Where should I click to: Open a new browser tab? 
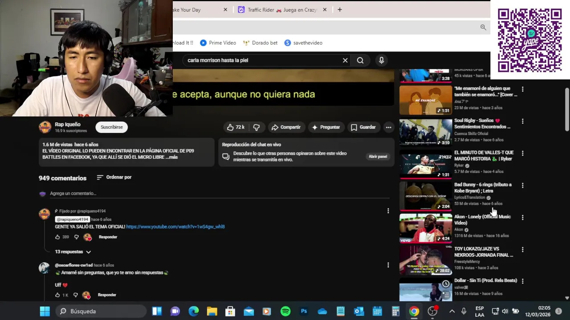[x=340, y=10]
